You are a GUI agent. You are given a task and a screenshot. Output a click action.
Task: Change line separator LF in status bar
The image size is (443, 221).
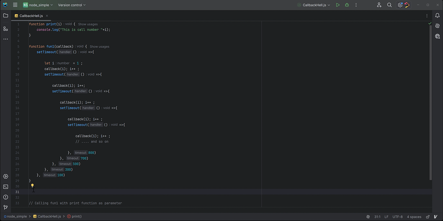(387, 217)
